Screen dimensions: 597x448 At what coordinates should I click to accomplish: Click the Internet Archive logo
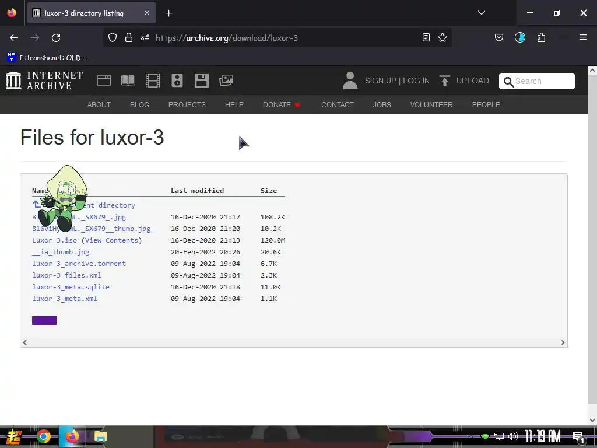tap(44, 80)
